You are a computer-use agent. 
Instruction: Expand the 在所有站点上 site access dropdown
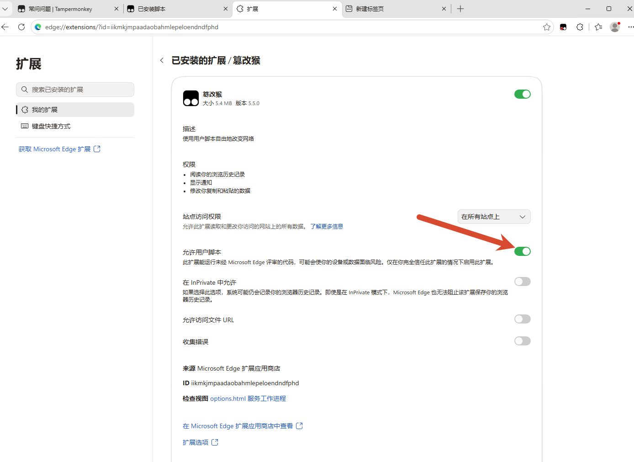coord(494,217)
